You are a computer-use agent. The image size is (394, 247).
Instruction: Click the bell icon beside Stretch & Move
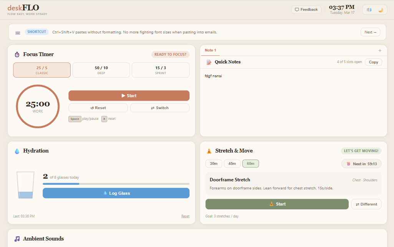tap(208, 151)
